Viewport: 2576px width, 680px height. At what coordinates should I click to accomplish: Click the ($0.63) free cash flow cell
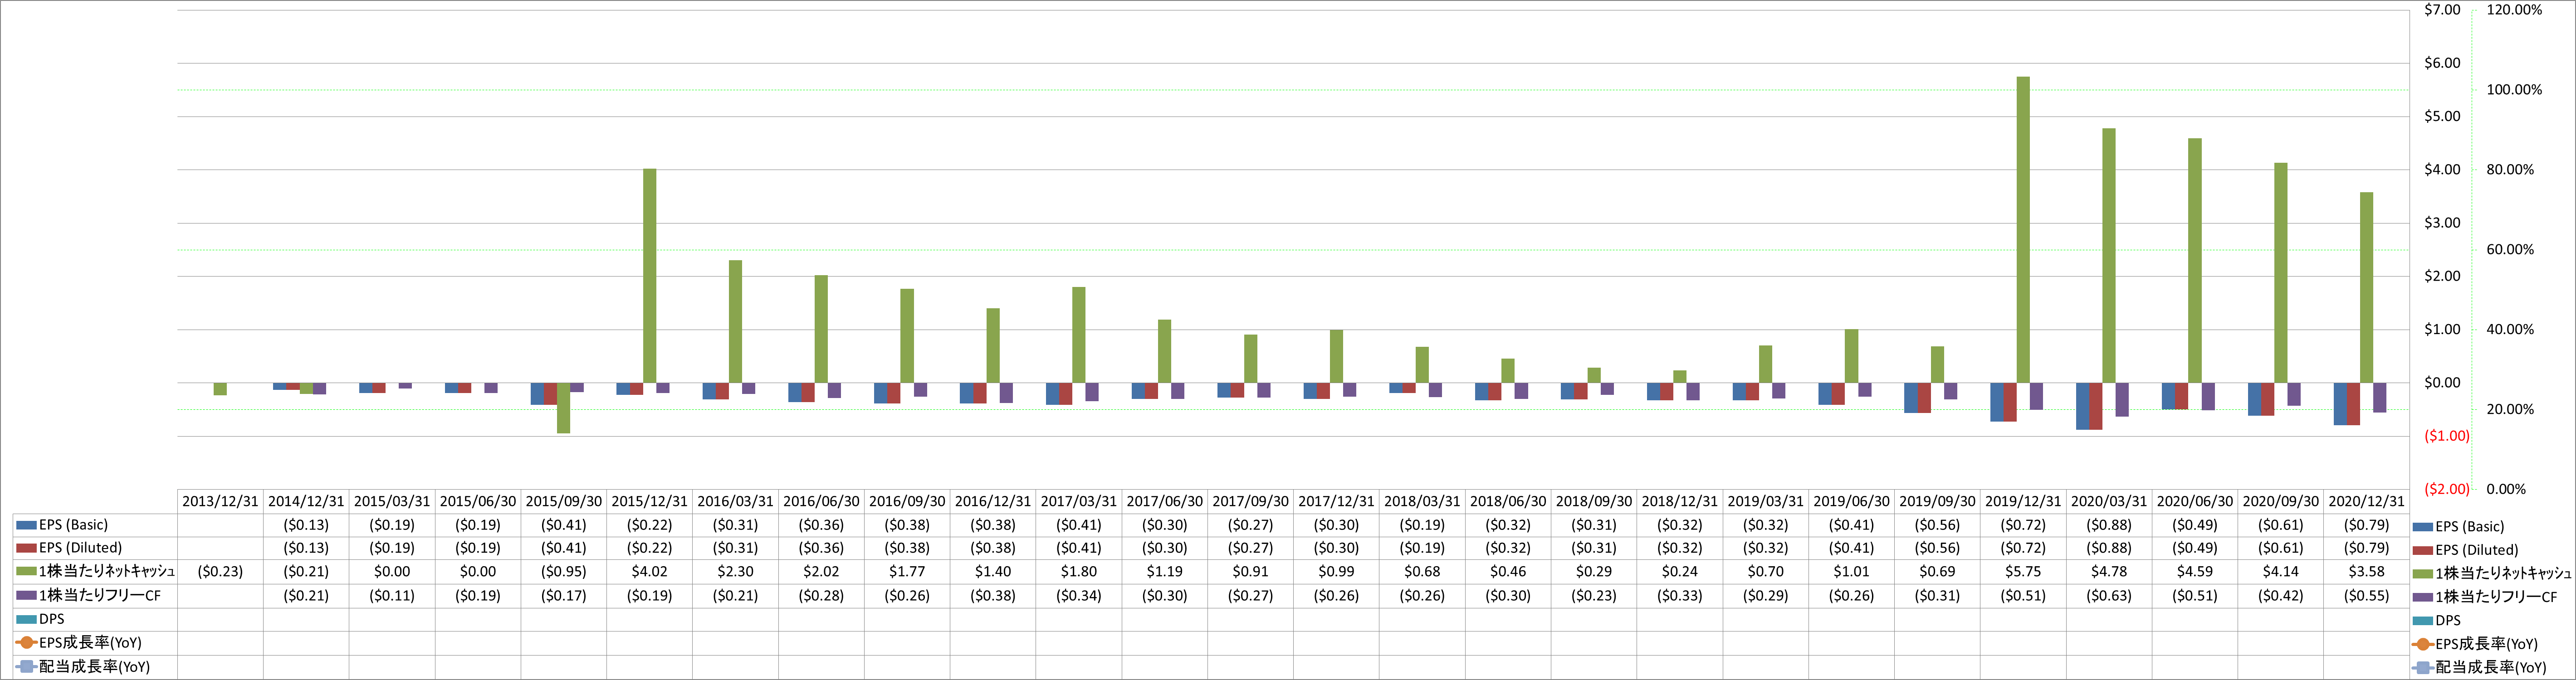click(2109, 596)
